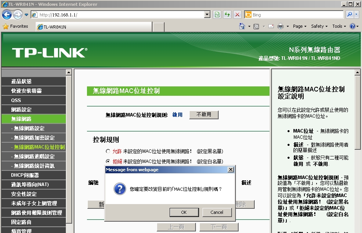This screenshot has height=233, width=362.
Task: Click the Print icon
Action: pyautogui.click(x=280, y=26)
